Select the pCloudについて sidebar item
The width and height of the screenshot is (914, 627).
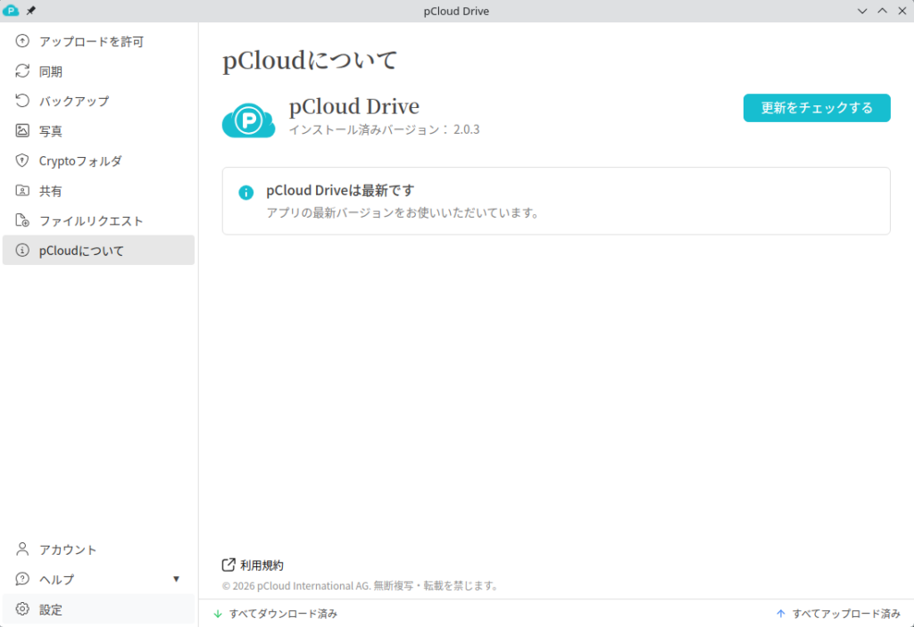[81, 251]
